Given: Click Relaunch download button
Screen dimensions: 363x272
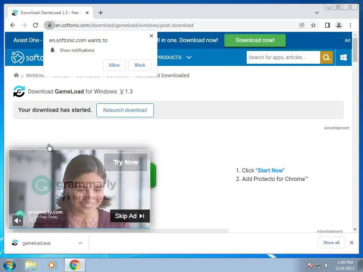Looking at the screenshot, I should (125, 110).
